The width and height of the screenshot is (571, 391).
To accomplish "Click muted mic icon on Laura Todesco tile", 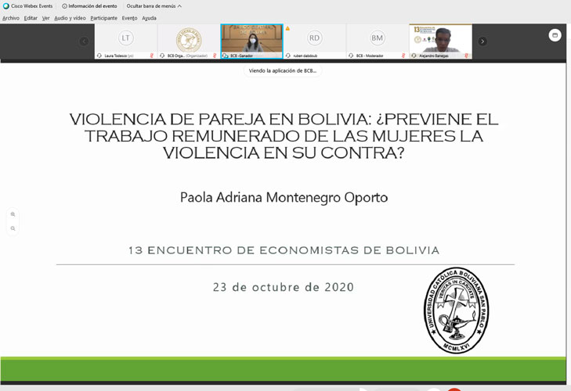I will pyautogui.click(x=151, y=56).
